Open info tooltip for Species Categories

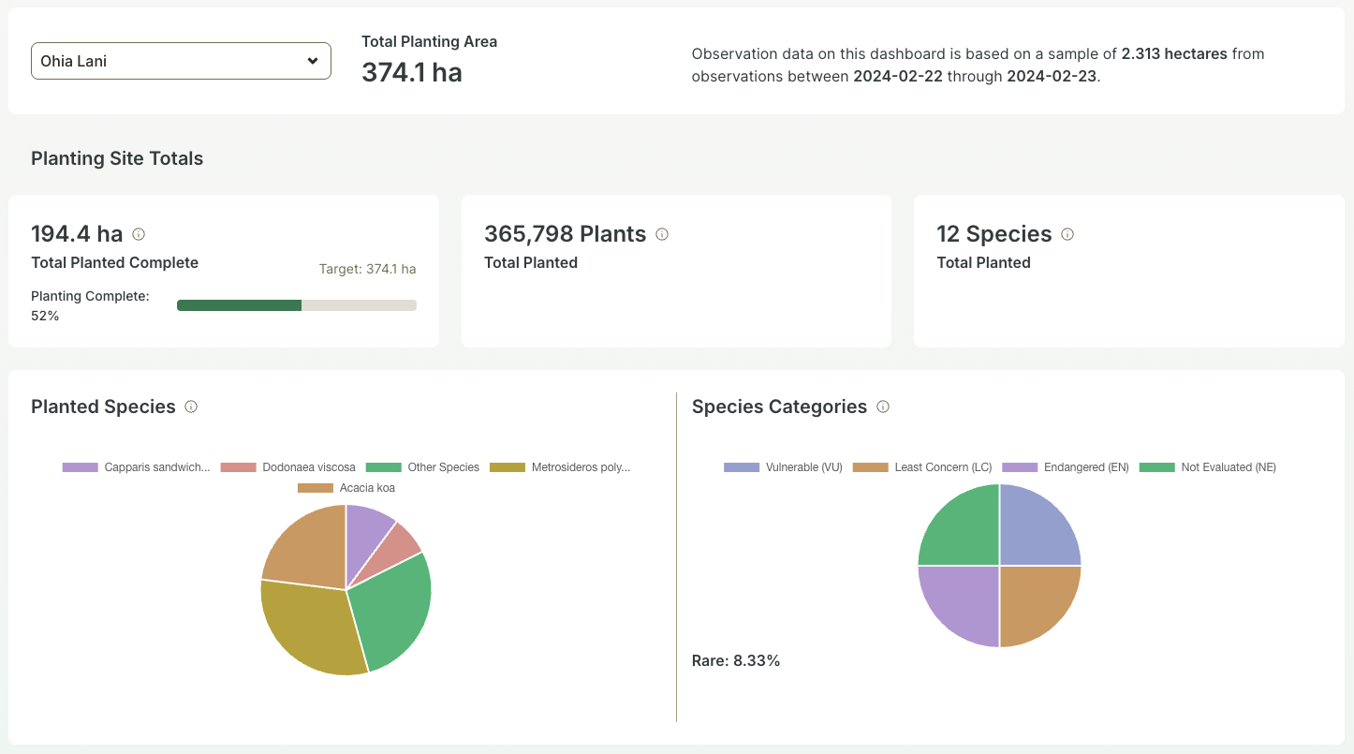882,407
